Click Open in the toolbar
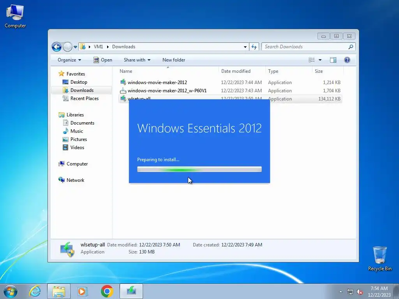399x299 pixels. tap(103, 60)
